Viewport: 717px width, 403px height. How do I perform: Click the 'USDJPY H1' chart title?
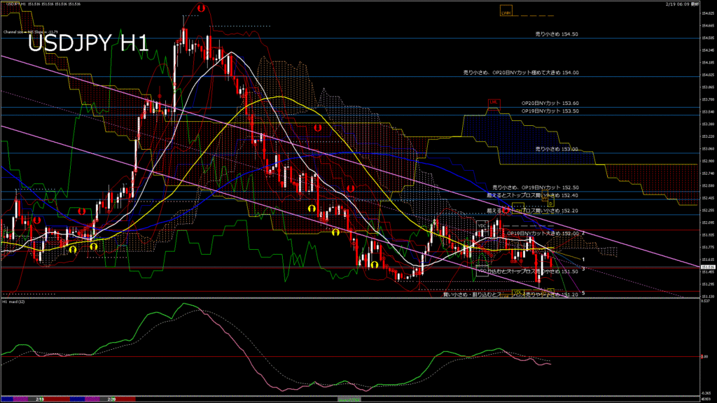coord(88,43)
